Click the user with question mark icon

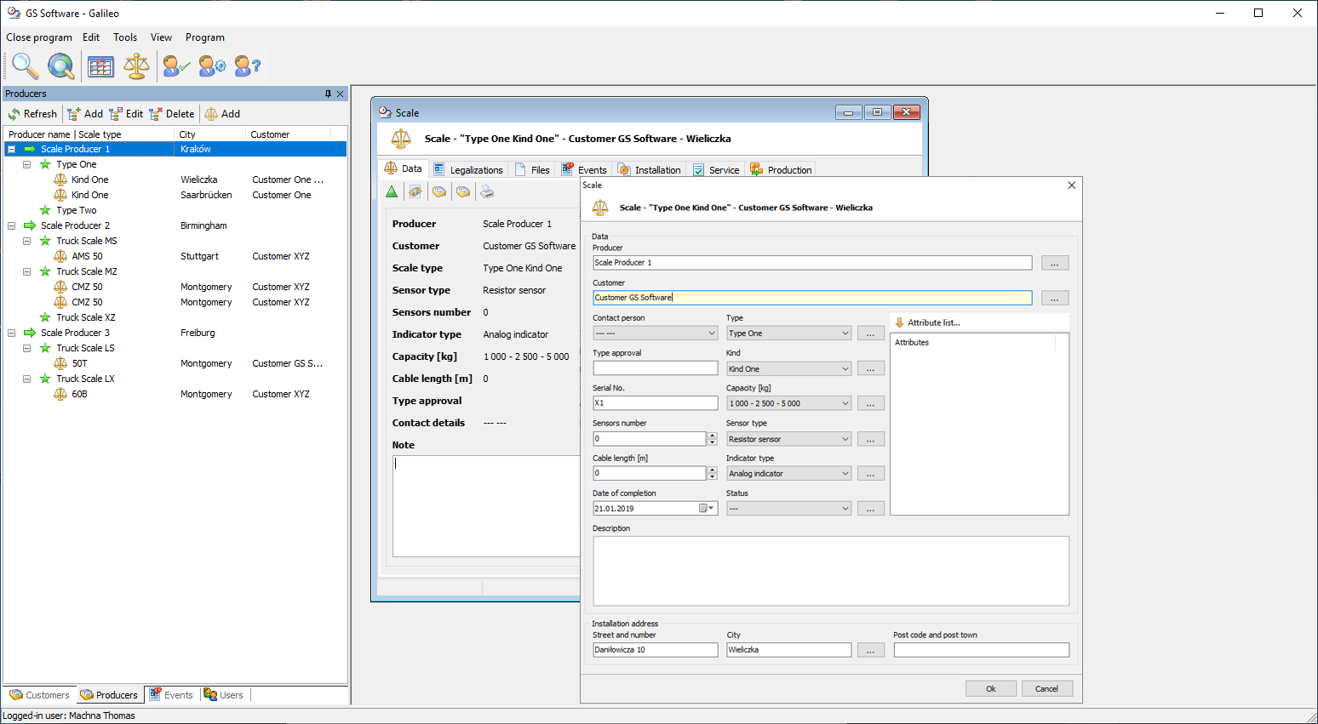[x=247, y=66]
